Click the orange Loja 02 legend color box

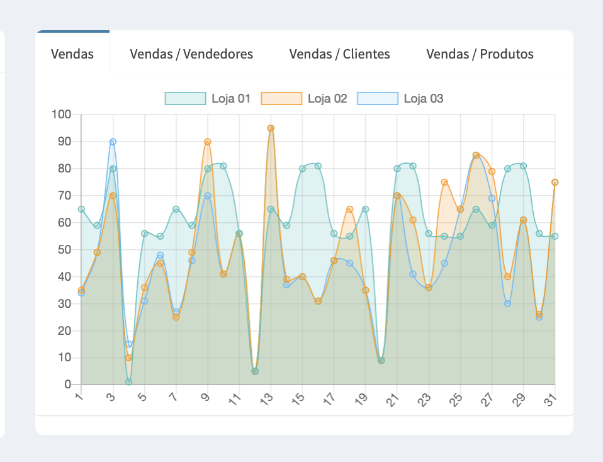(281, 99)
